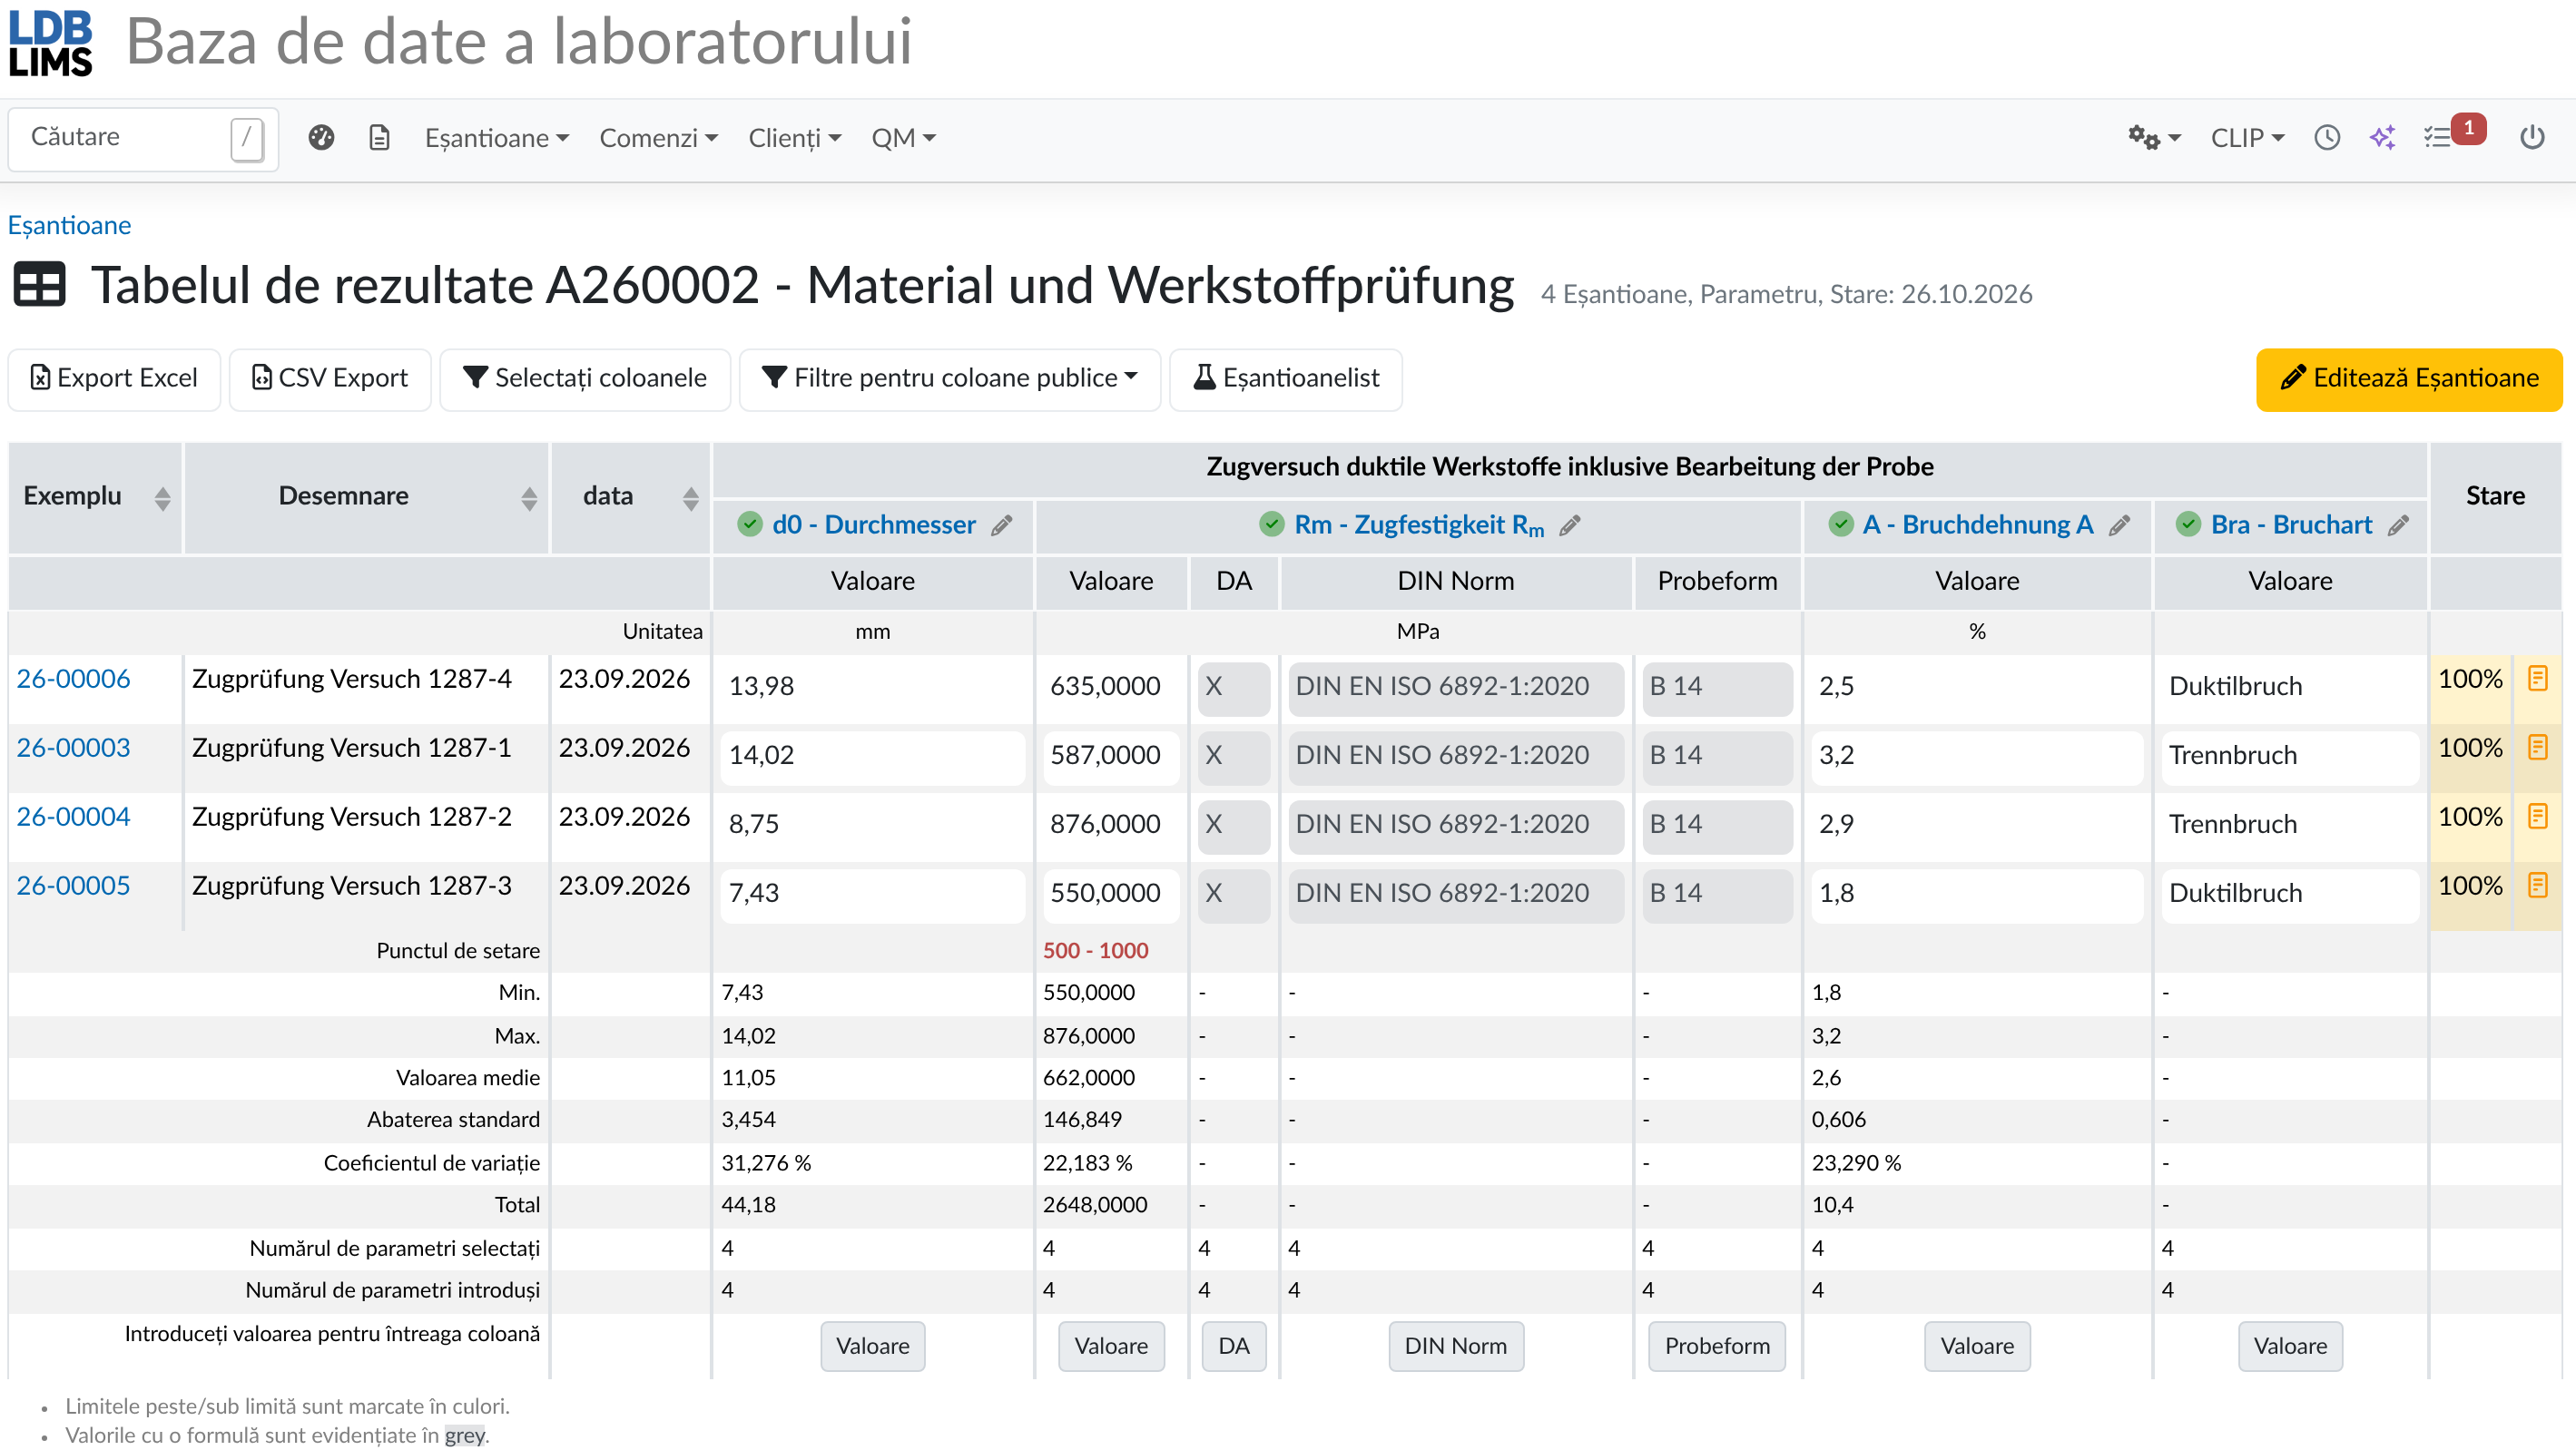This screenshot has height=1450, width=2576.
Task: Open note icon for sample 26-00003
Action: click(2538, 748)
